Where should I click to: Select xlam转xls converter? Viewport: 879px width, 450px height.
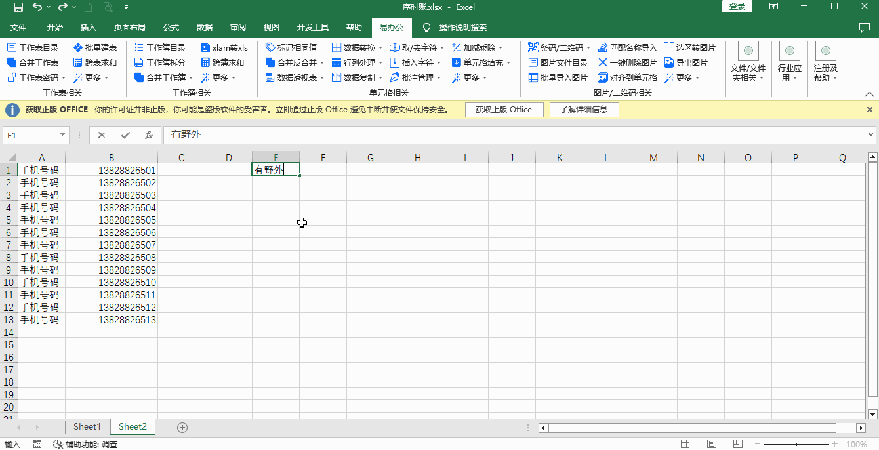pyautogui.click(x=224, y=47)
